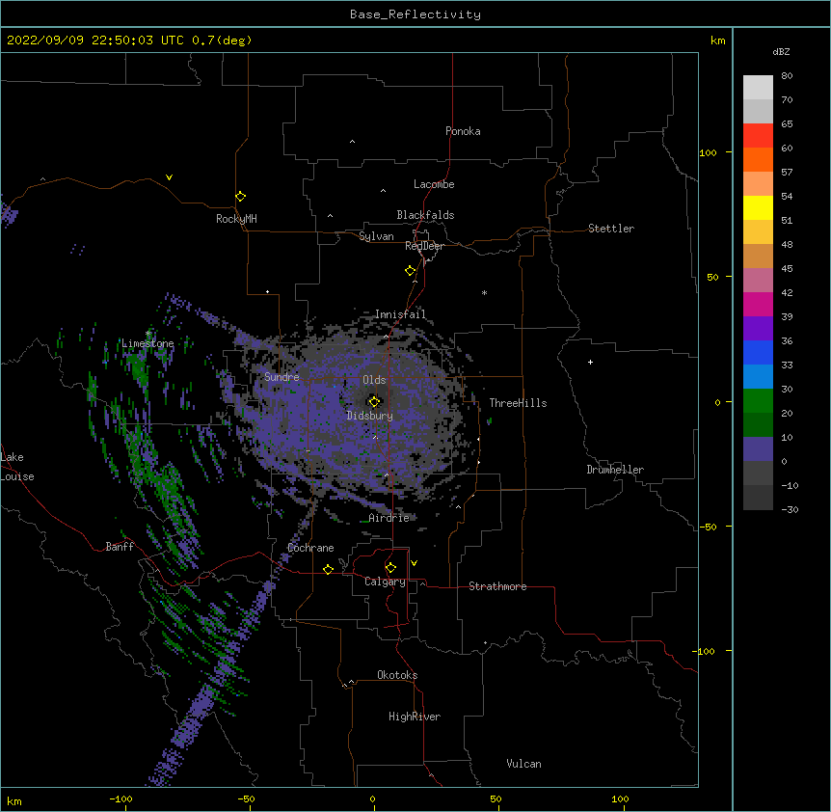Viewport: 831px width, 812px height.
Task: Click the Blackfalds label
Action: 425,215
